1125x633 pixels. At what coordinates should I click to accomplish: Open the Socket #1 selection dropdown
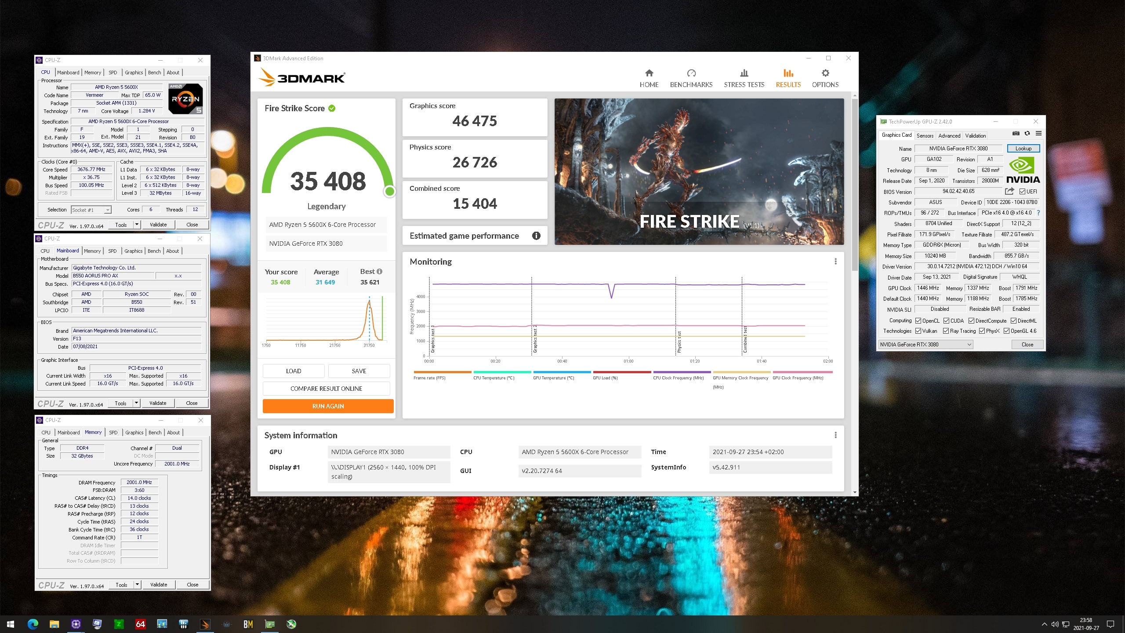pyautogui.click(x=91, y=210)
